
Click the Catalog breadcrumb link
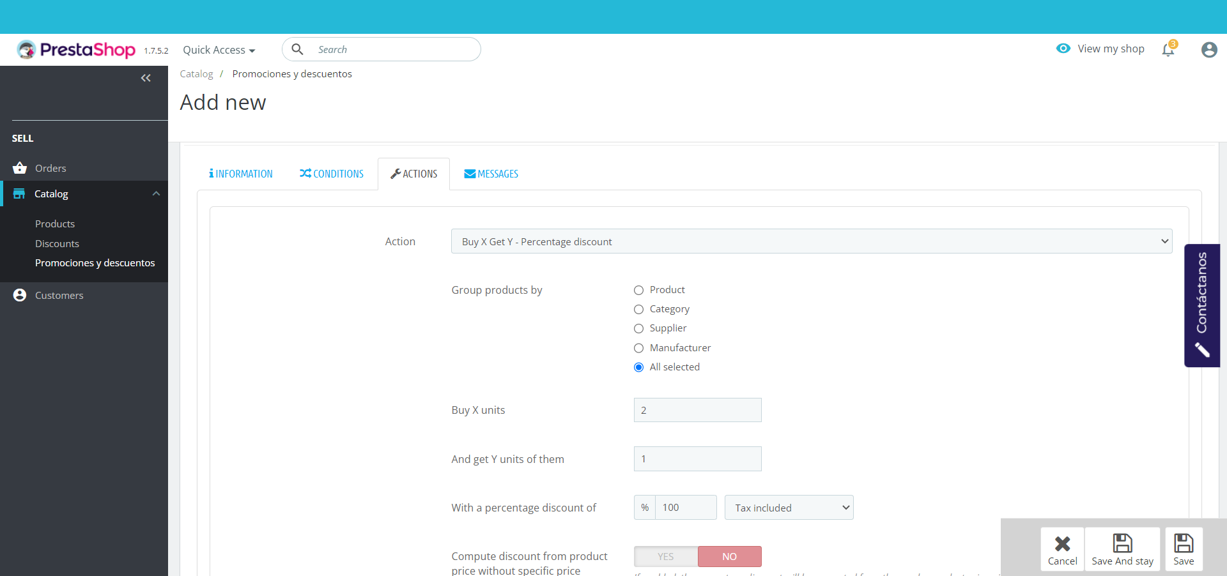196,74
